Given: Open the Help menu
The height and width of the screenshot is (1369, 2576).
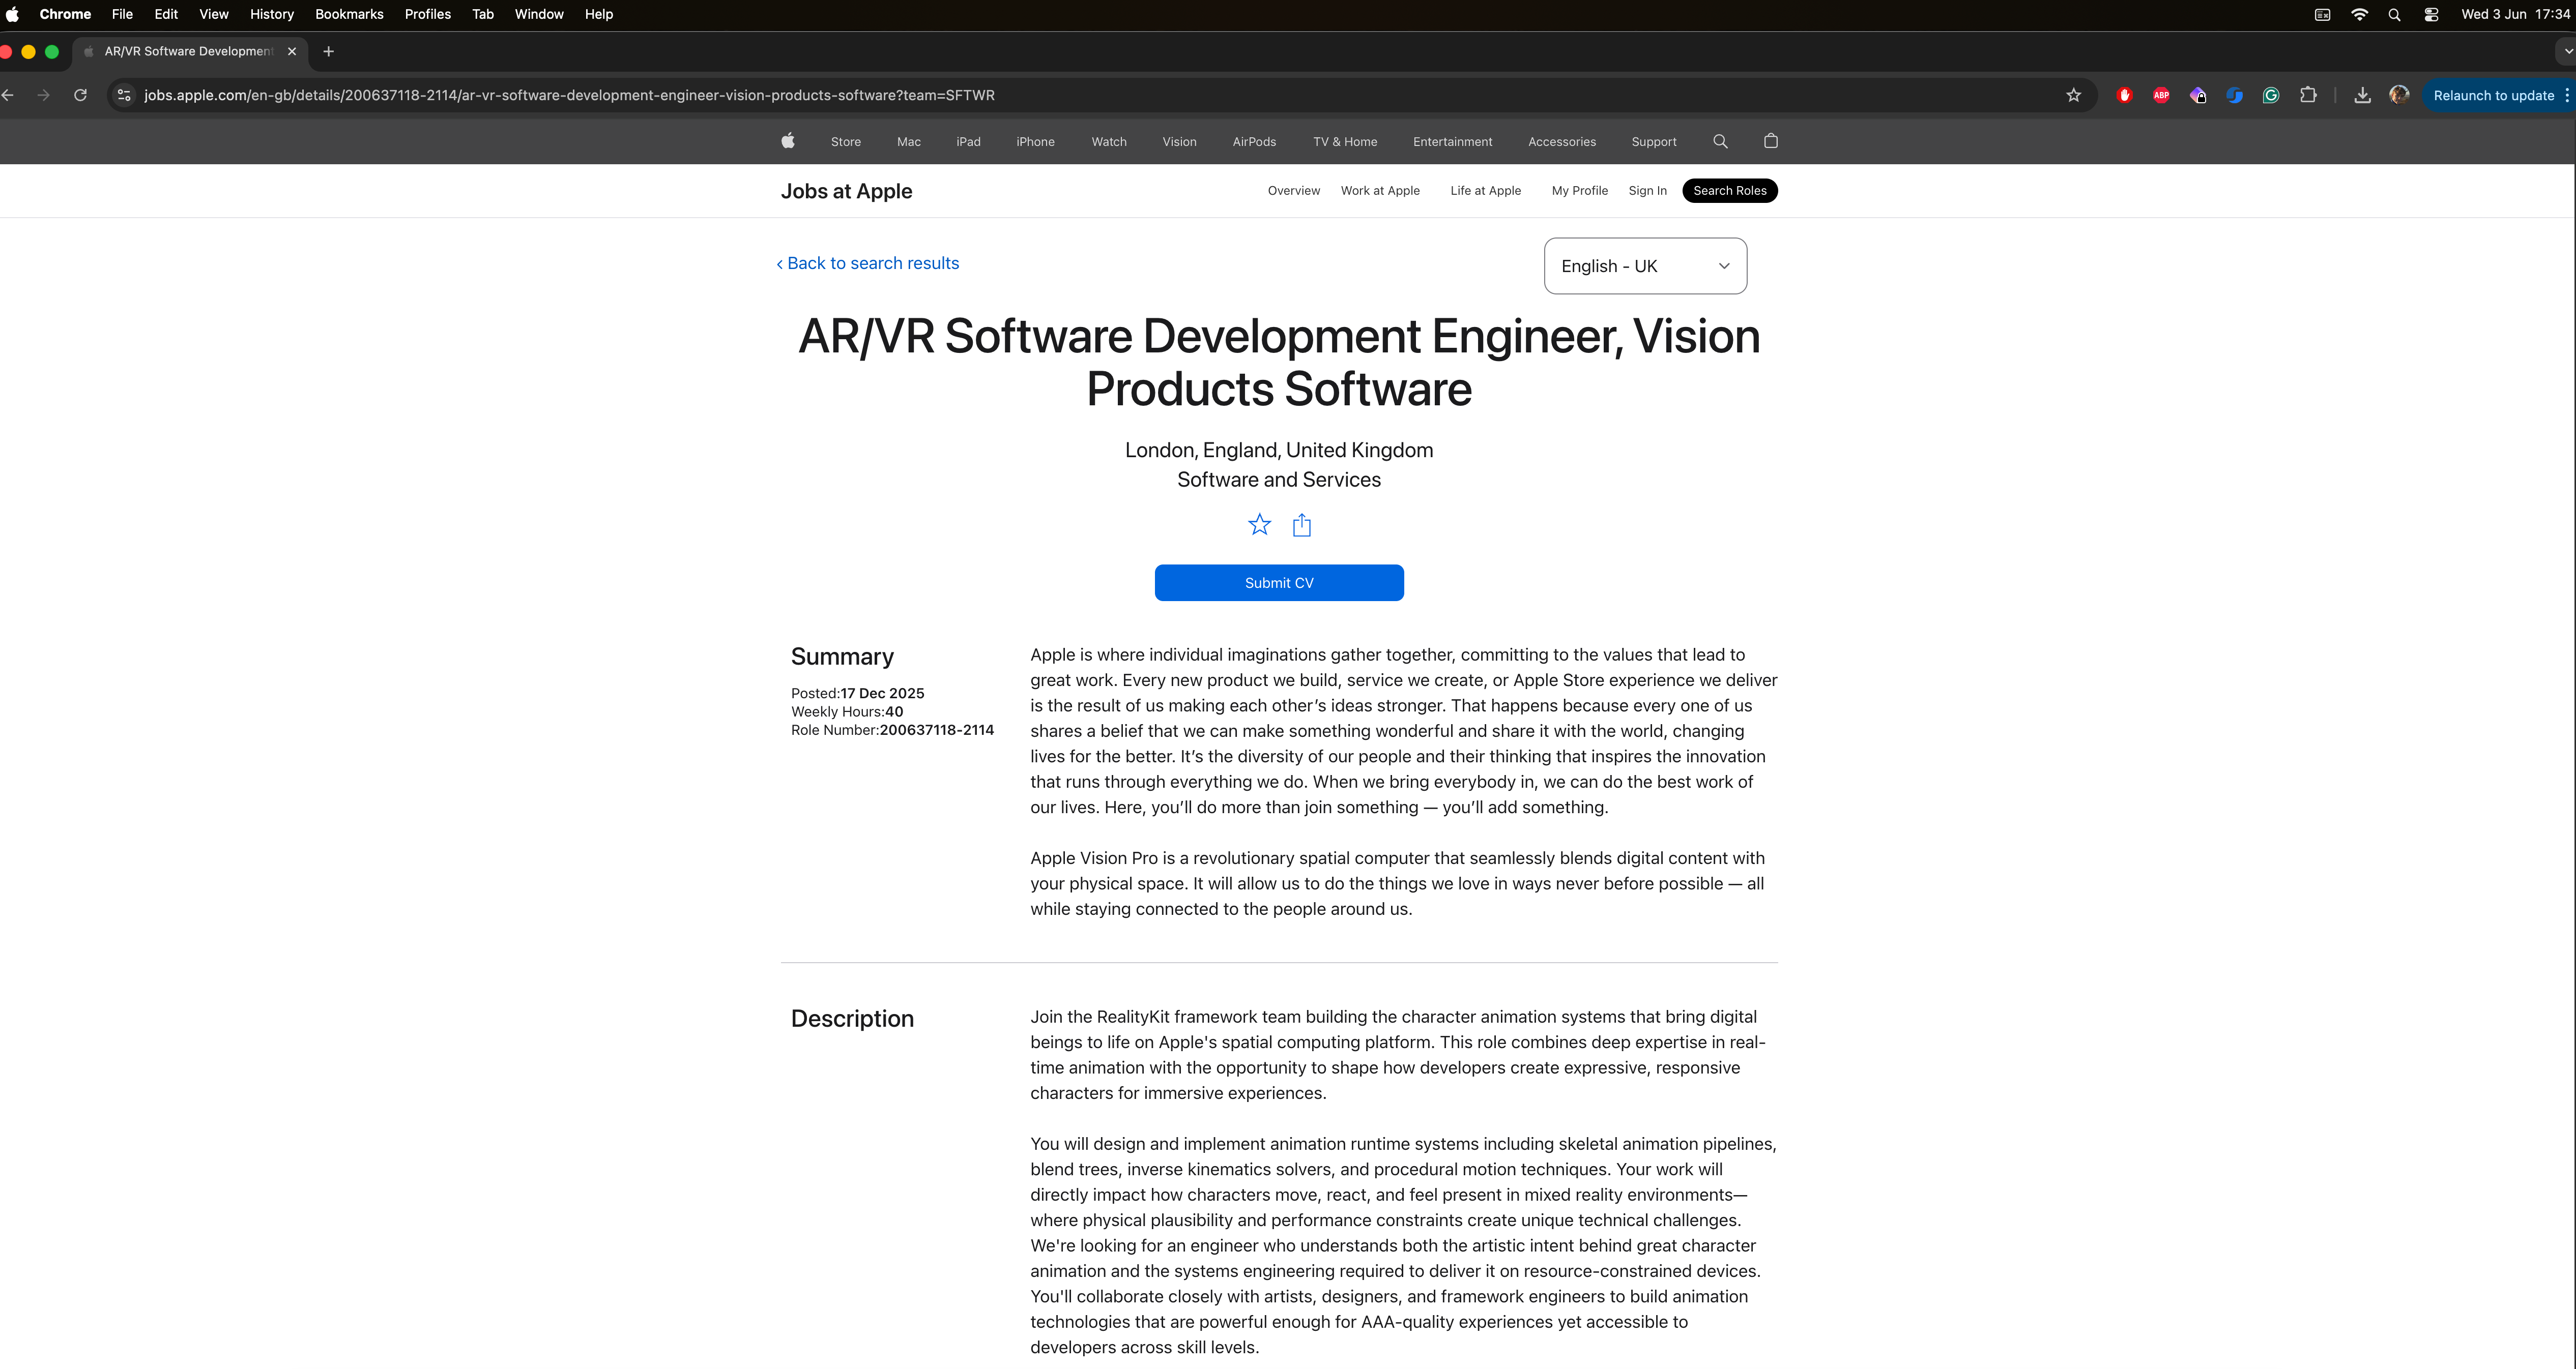Looking at the screenshot, I should click(599, 14).
